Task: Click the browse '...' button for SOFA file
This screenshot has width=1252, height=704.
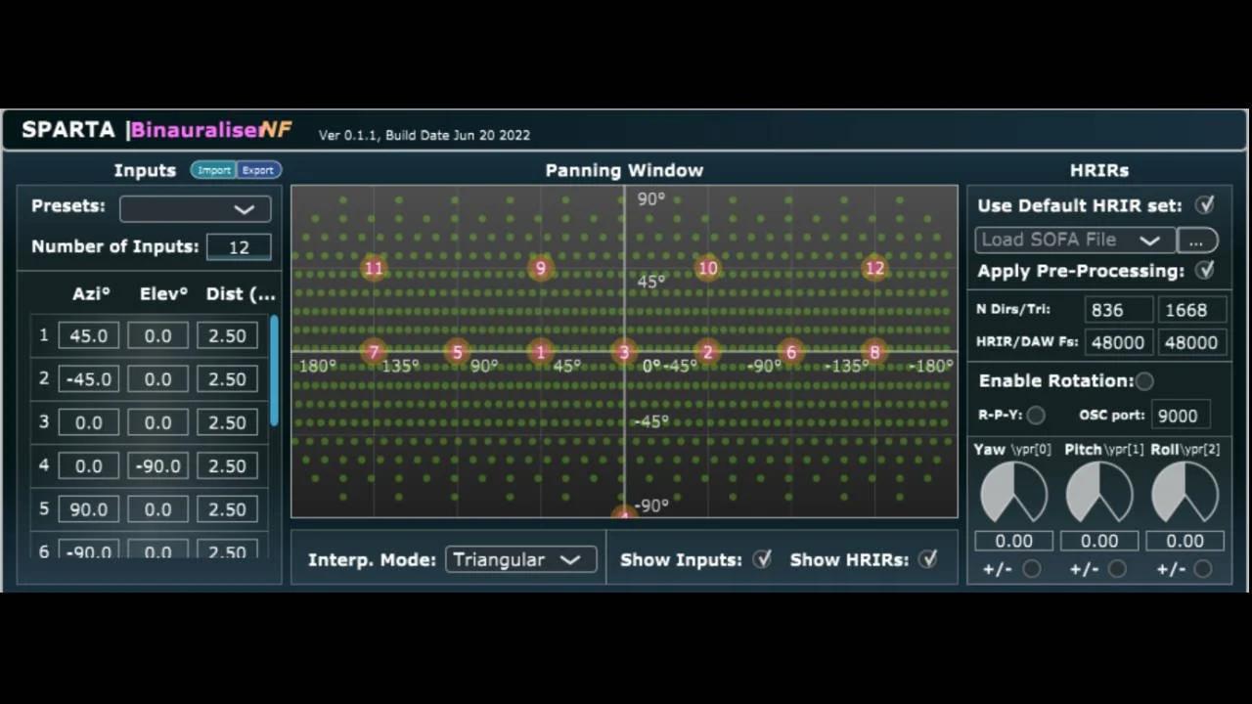Action: pyautogui.click(x=1196, y=241)
